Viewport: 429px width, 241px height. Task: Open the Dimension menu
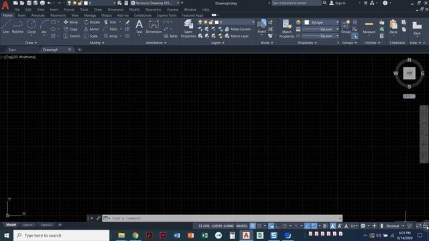(x=115, y=9)
